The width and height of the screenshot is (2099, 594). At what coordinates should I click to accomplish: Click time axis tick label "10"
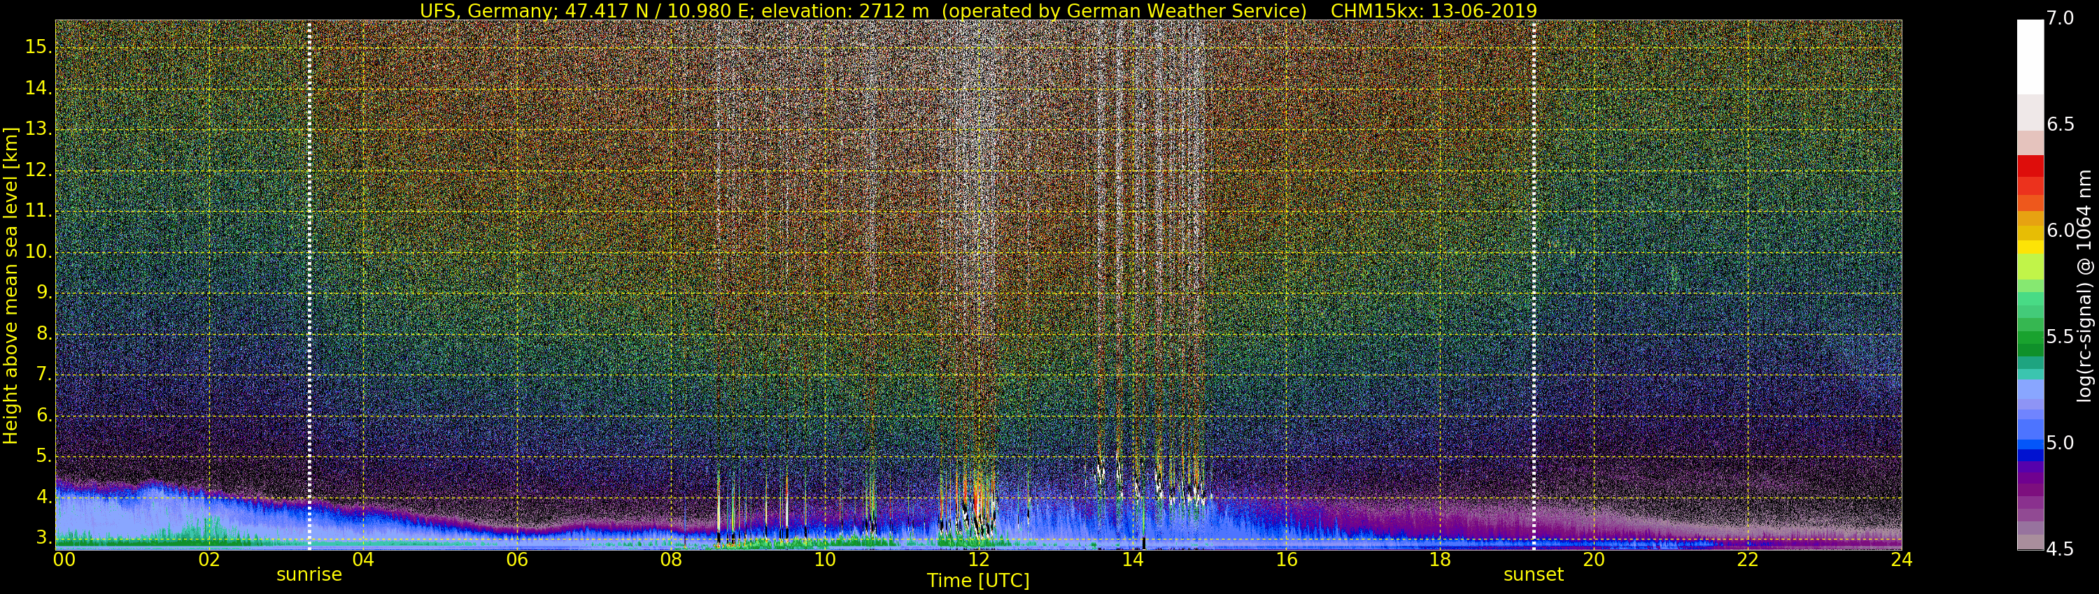[x=825, y=560]
